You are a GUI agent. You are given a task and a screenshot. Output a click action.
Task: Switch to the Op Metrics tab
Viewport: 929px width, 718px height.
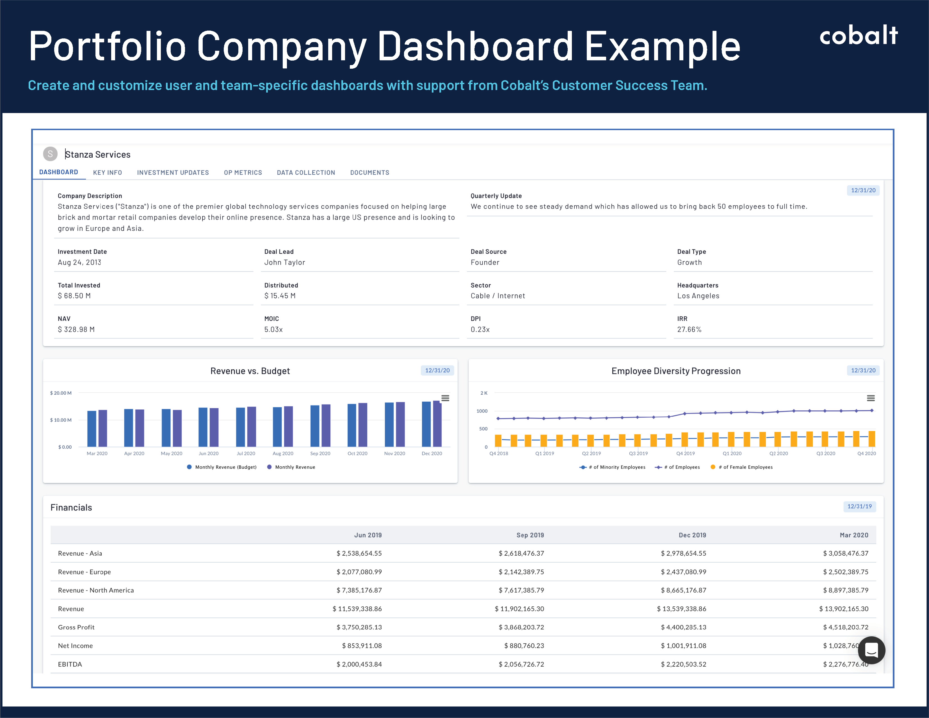pos(243,172)
